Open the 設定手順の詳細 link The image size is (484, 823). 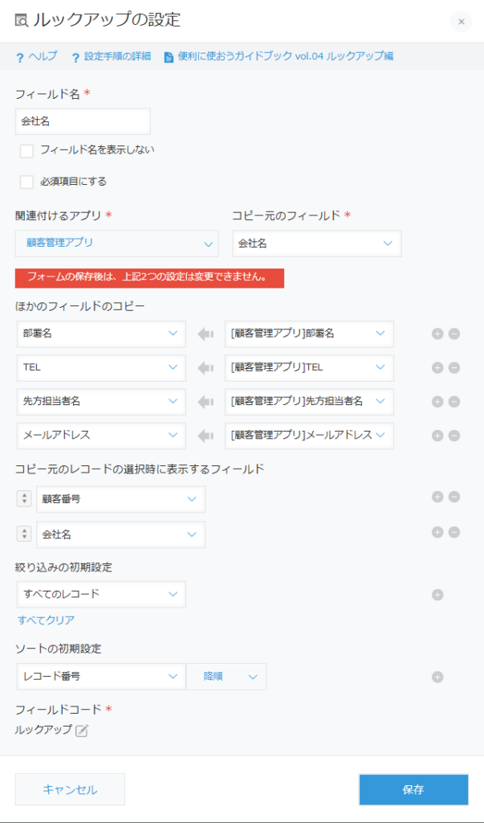(x=111, y=56)
